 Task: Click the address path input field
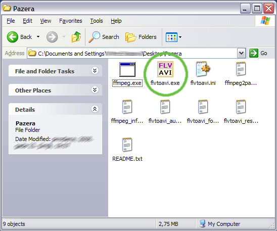point(136,53)
